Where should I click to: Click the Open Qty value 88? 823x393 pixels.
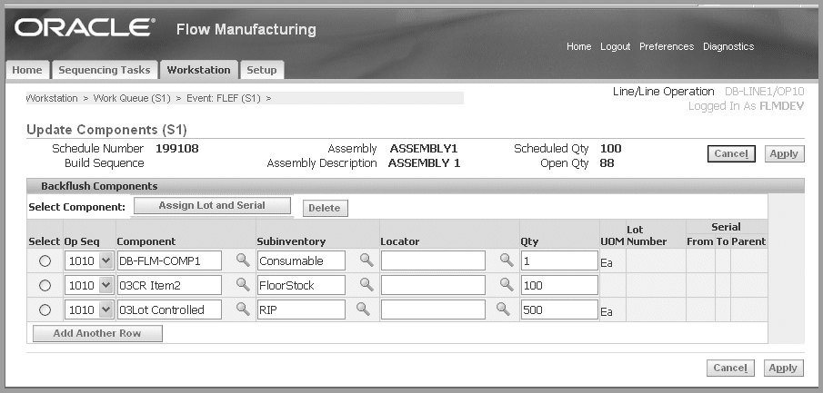pyautogui.click(x=607, y=163)
